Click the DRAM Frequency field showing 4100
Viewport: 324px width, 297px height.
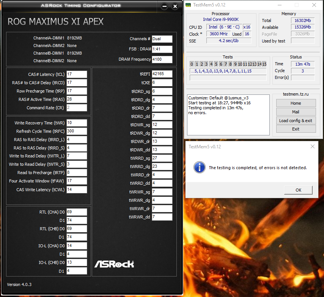(x=162, y=59)
